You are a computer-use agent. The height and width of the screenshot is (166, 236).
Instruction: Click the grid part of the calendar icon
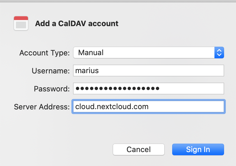tap(21, 25)
